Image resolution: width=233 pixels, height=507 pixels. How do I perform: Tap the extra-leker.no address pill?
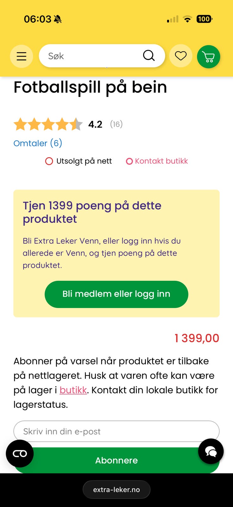(x=116, y=490)
